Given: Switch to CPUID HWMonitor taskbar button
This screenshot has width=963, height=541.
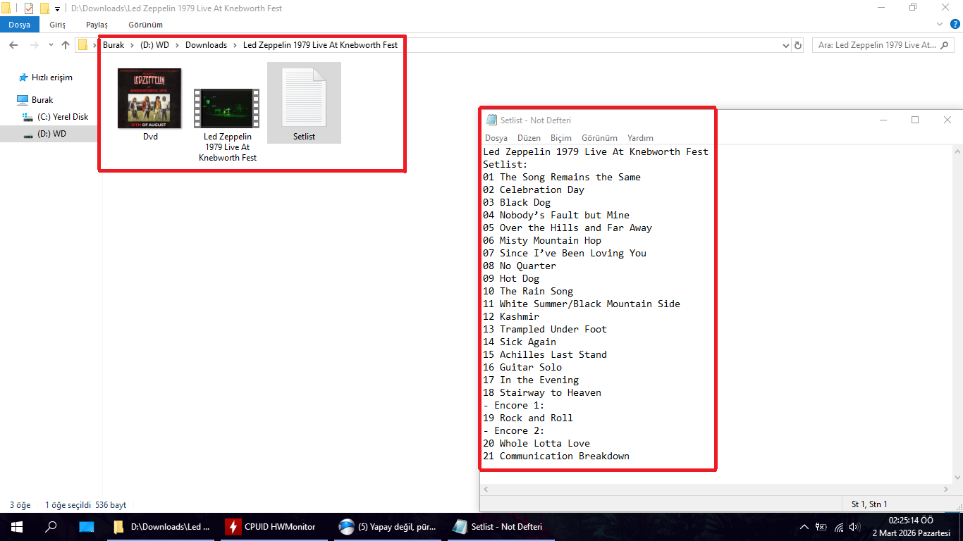Looking at the screenshot, I should [274, 527].
